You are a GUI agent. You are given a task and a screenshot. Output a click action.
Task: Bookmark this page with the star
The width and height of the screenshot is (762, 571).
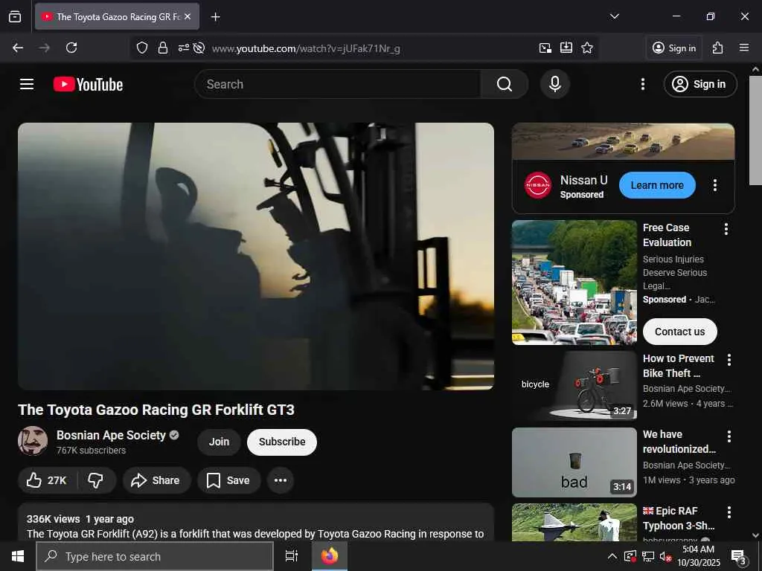point(587,48)
